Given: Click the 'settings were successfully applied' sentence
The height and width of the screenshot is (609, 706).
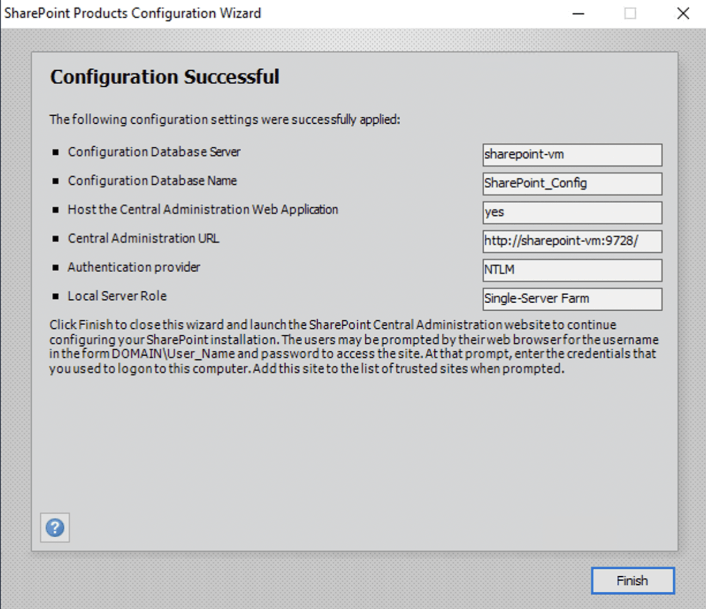Looking at the screenshot, I should click(x=225, y=120).
